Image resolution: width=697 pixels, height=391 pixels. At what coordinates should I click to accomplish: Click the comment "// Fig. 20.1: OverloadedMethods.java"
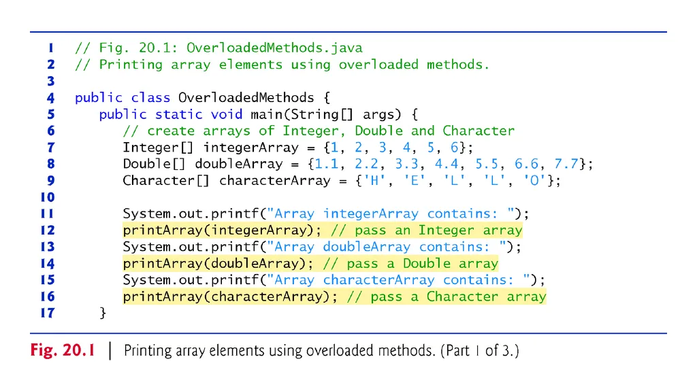click(x=218, y=48)
